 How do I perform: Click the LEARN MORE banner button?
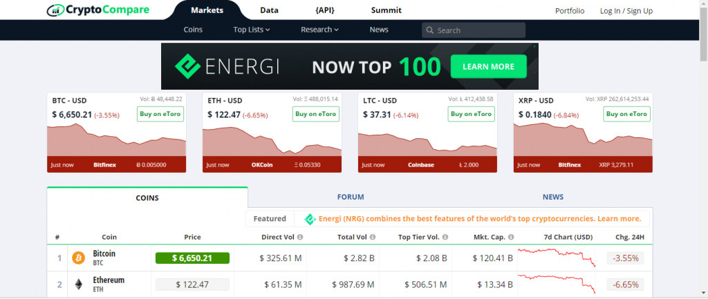489,67
